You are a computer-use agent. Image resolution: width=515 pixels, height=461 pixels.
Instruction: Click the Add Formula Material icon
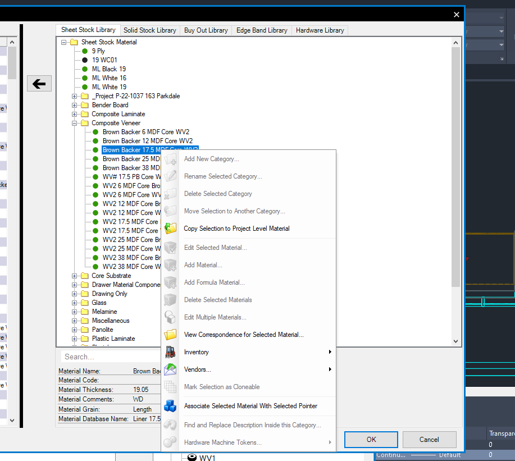(171, 282)
